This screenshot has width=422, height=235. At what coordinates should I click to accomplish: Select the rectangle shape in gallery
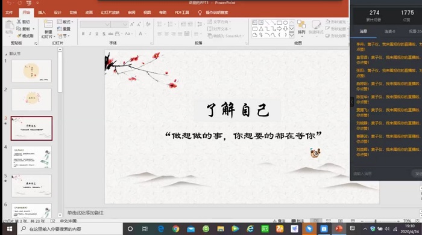pyautogui.click(x=279, y=23)
